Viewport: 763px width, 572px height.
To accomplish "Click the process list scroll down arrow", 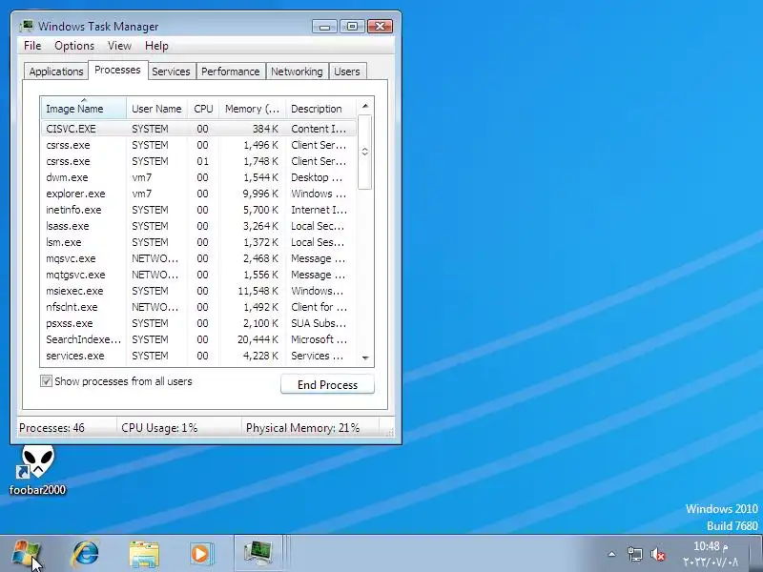I will [365, 358].
